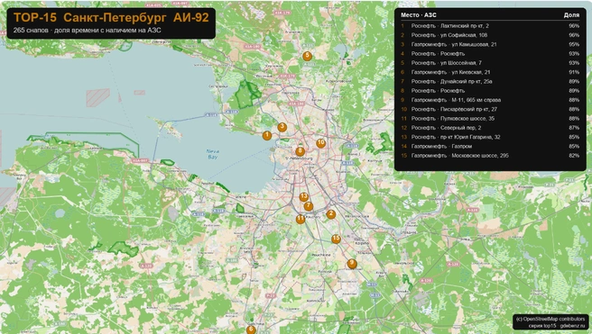
Task: Select row 'Роснефть · Северный пер, 2'
Action: (490, 128)
